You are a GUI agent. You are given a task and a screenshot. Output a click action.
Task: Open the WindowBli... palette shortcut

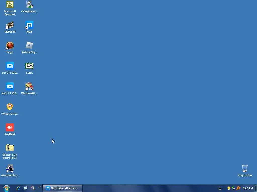tap(29, 89)
